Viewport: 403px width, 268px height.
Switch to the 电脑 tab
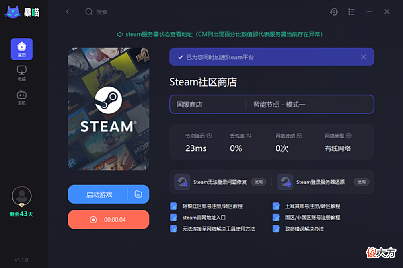(22, 73)
